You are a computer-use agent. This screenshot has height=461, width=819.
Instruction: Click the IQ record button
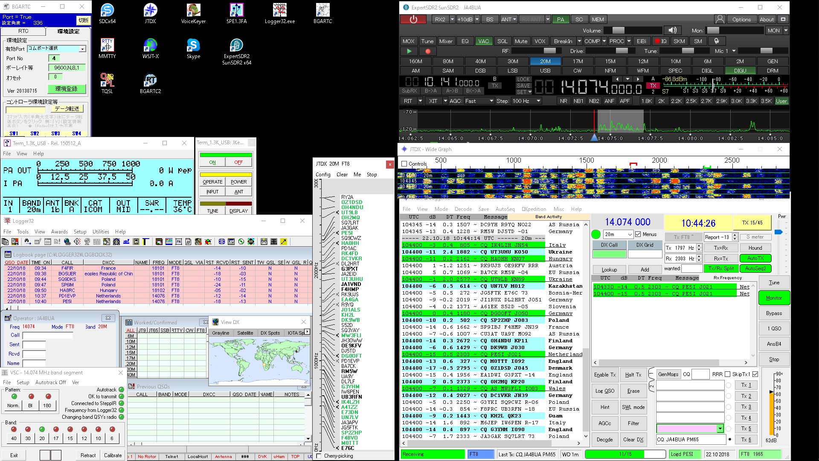(661, 41)
